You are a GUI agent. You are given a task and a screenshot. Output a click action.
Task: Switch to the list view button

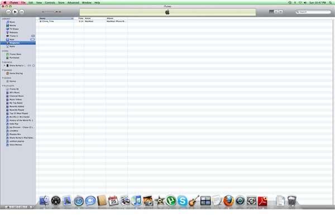[x=271, y=12]
